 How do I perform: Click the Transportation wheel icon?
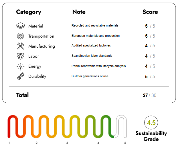(x=21, y=36)
